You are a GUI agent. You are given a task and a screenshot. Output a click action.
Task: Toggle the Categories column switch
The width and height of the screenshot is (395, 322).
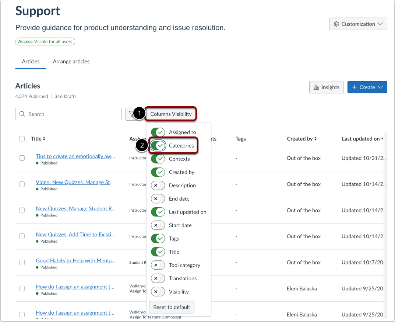pos(158,146)
